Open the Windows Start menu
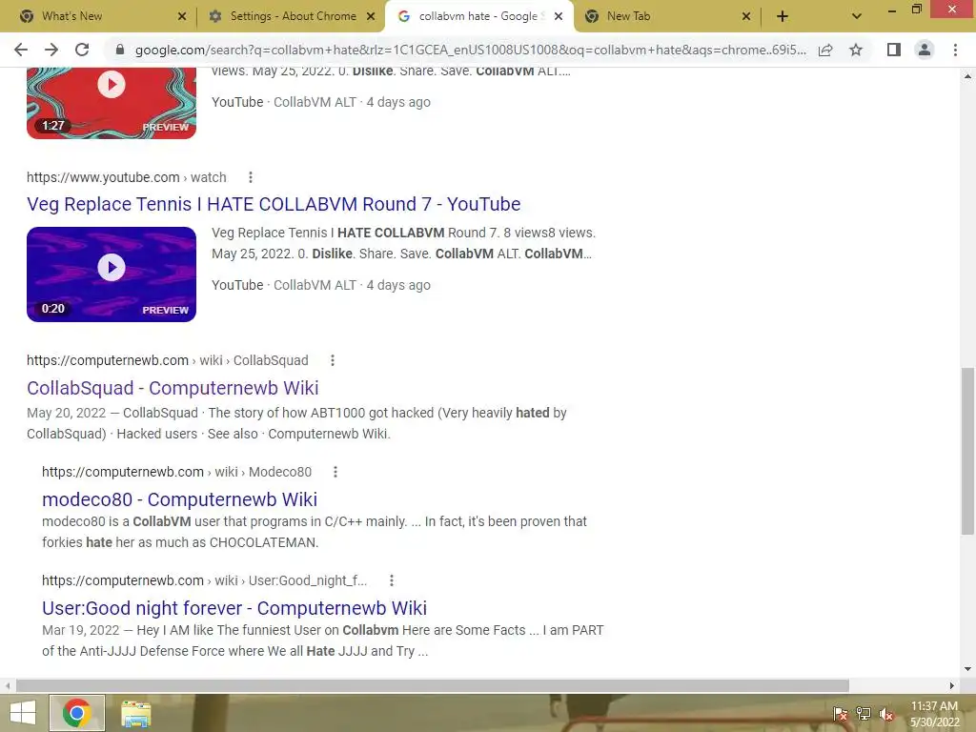The height and width of the screenshot is (732, 976). [x=23, y=713]
